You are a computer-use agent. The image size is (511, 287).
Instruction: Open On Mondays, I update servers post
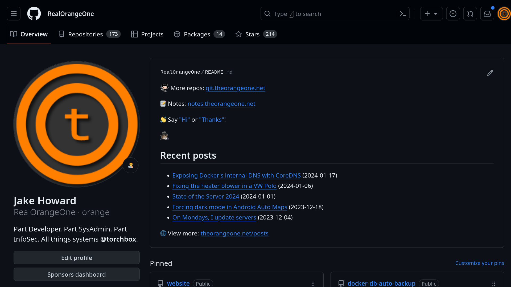214,218
